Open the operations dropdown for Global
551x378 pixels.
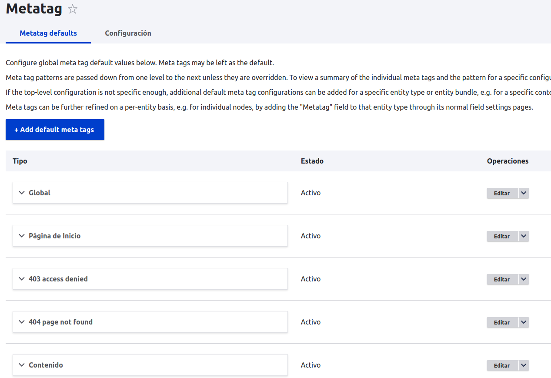coord(524,193)
